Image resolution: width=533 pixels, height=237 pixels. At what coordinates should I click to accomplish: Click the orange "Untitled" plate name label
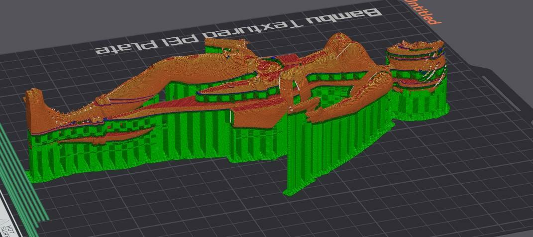[423, 12]
